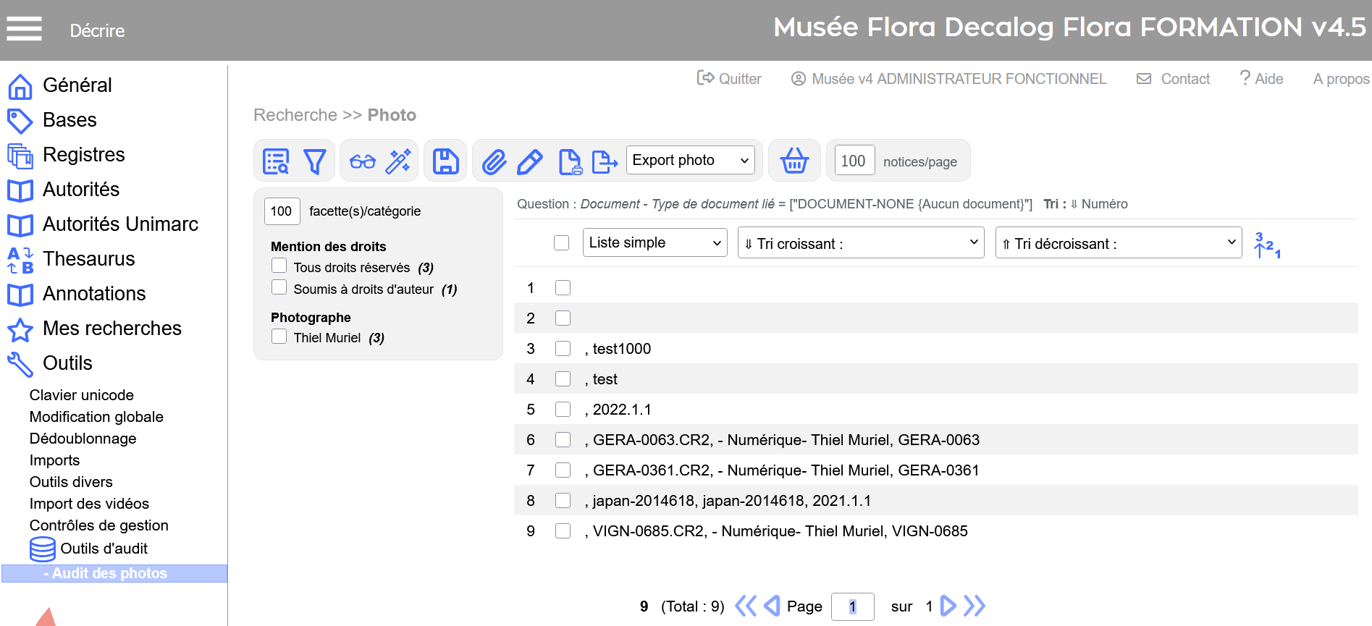Image resolution: width=1372 pixels, height=626 pixels.
Task: Click the magic wand icon
Action: pos(398,161)
